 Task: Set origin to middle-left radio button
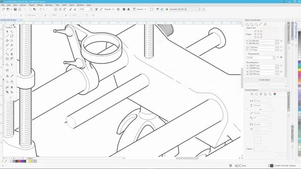tap(255, 34)
